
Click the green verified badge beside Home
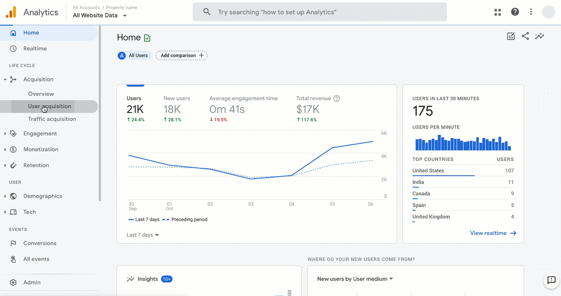pos(147,38)
